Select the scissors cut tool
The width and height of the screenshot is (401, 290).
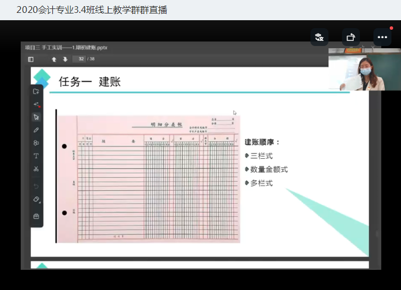point(36,169)
